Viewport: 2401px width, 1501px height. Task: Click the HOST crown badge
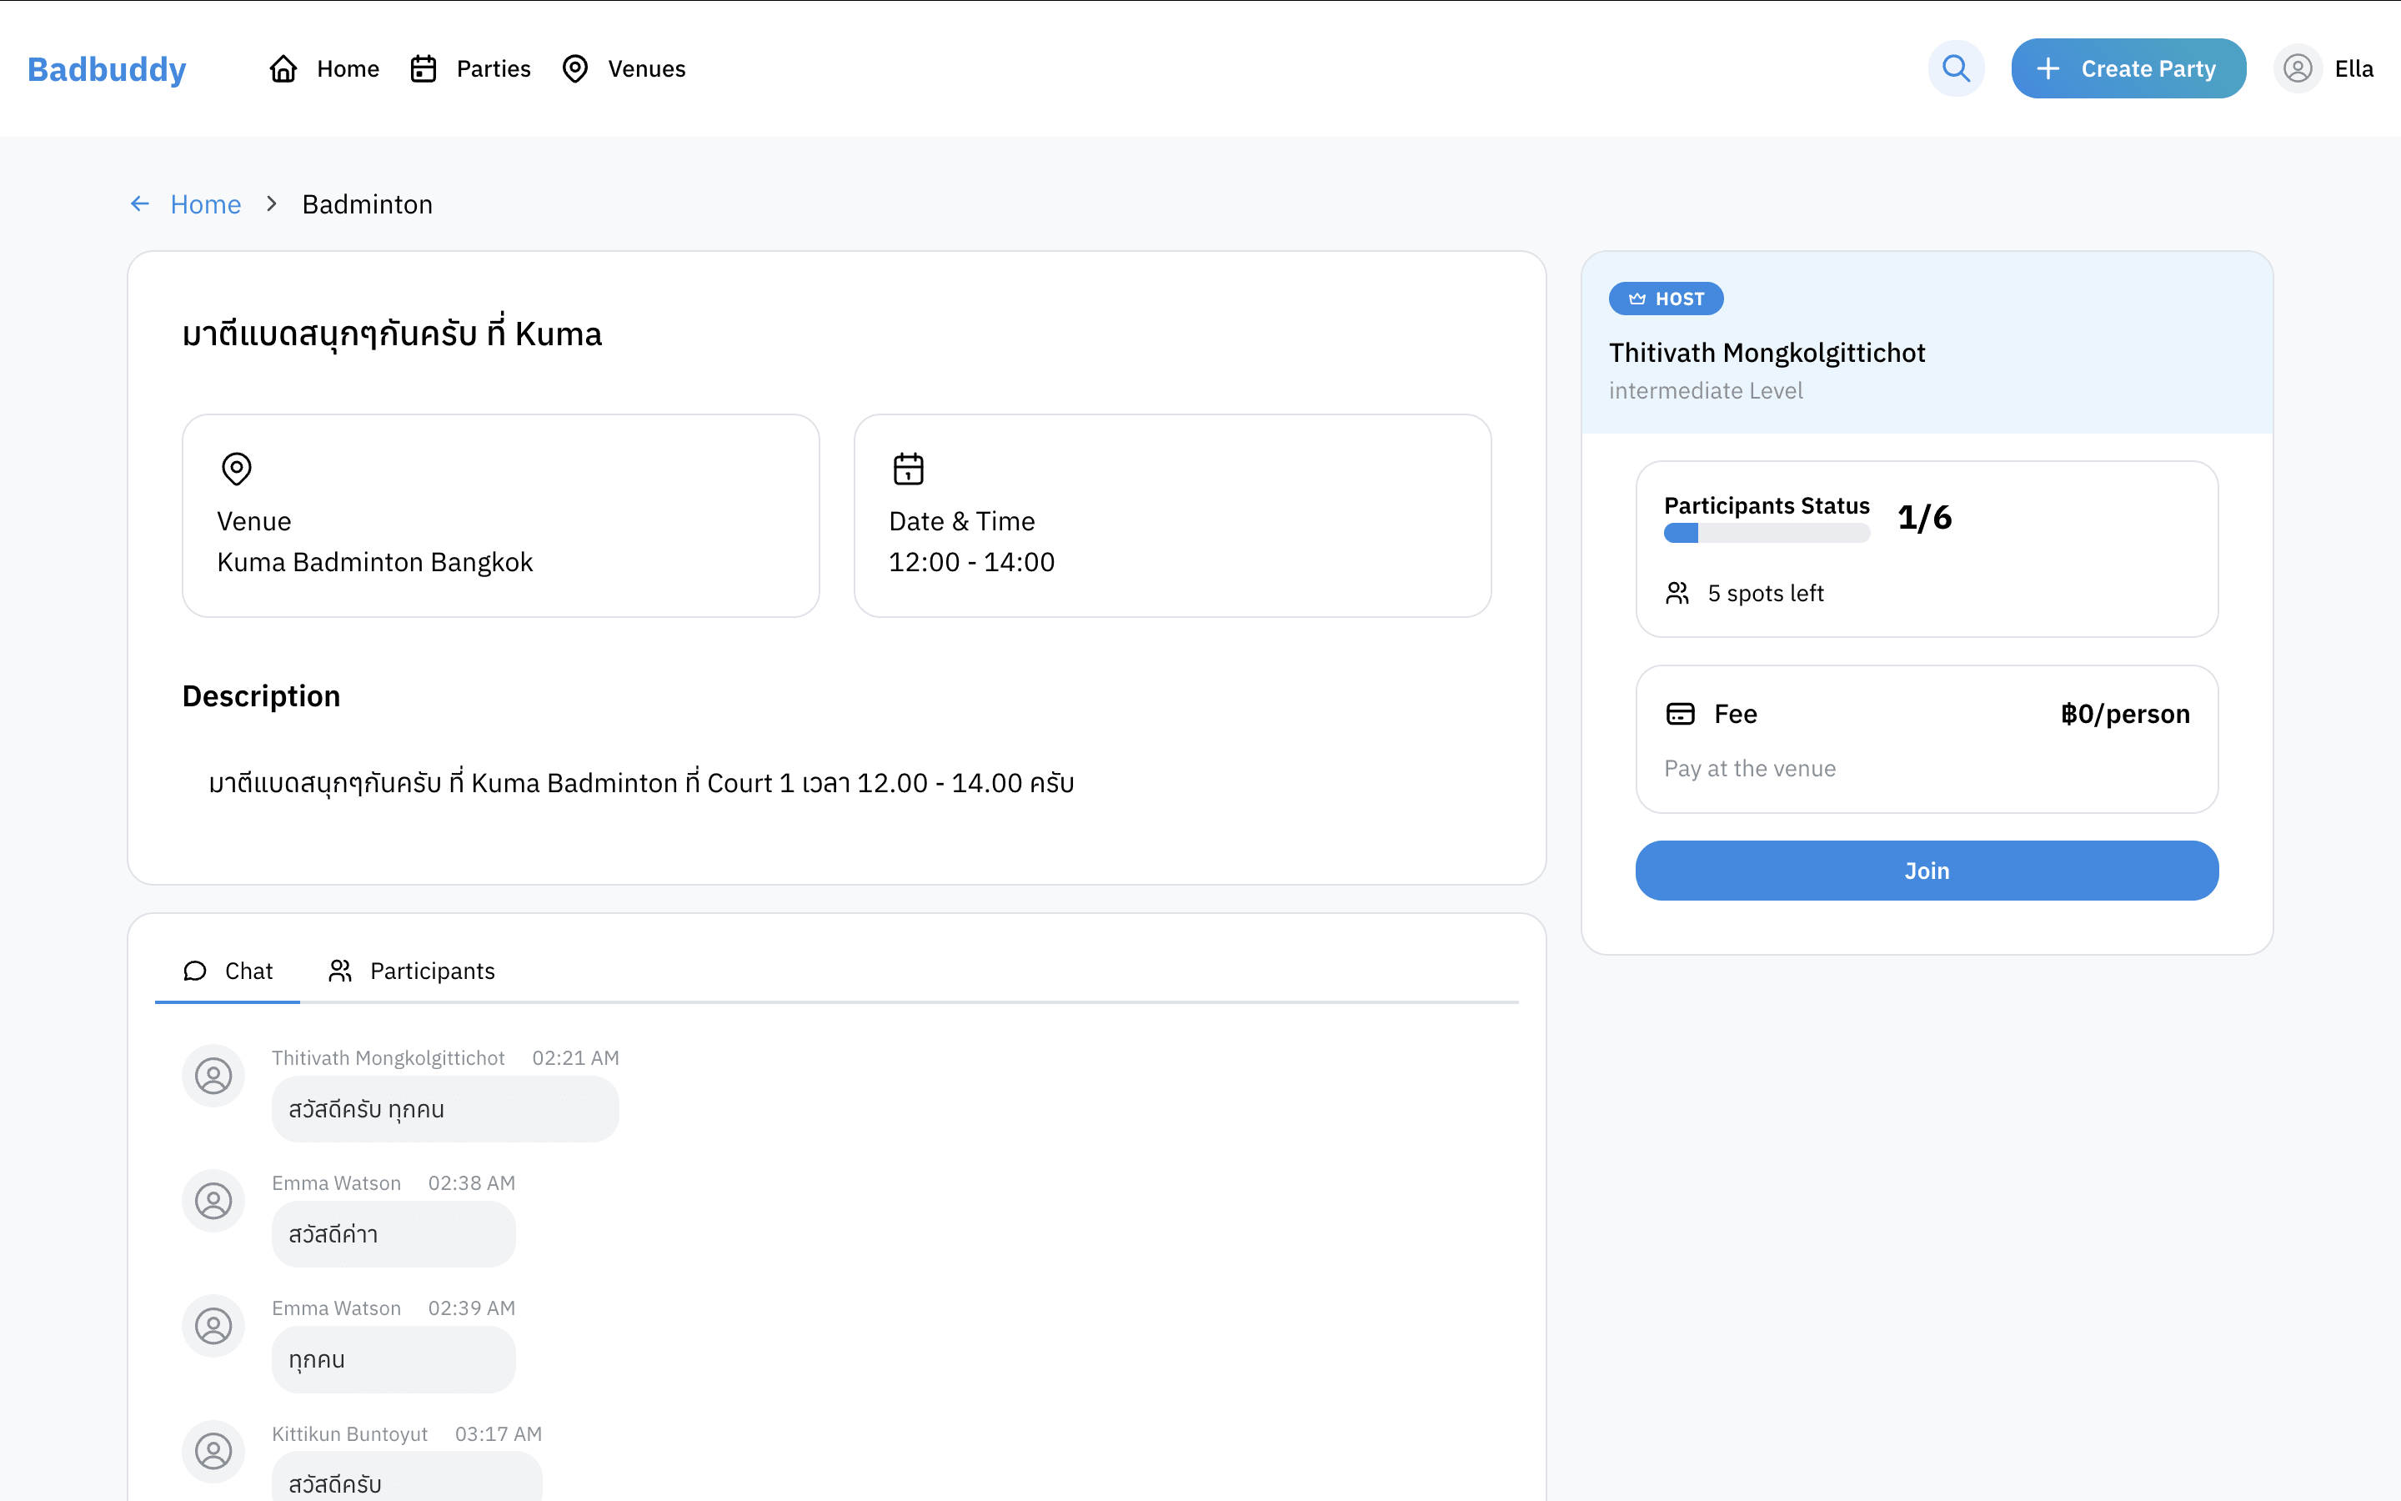tap(1666, 299)
